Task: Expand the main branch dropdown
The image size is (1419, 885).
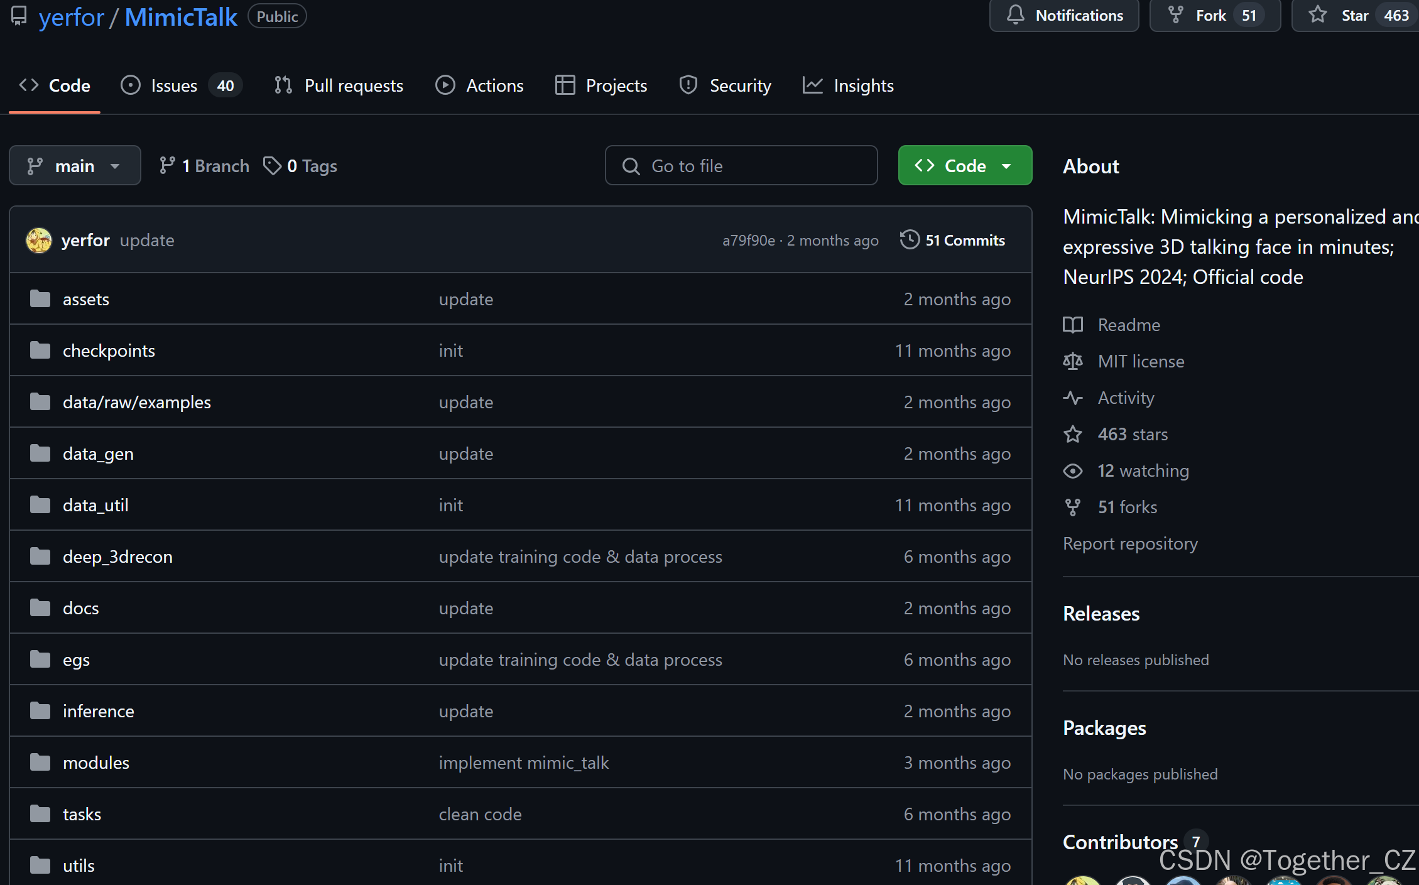Action: click(75, 166)
